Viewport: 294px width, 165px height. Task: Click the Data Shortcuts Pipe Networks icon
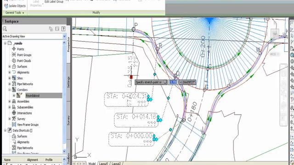click(x=14, y=148)
